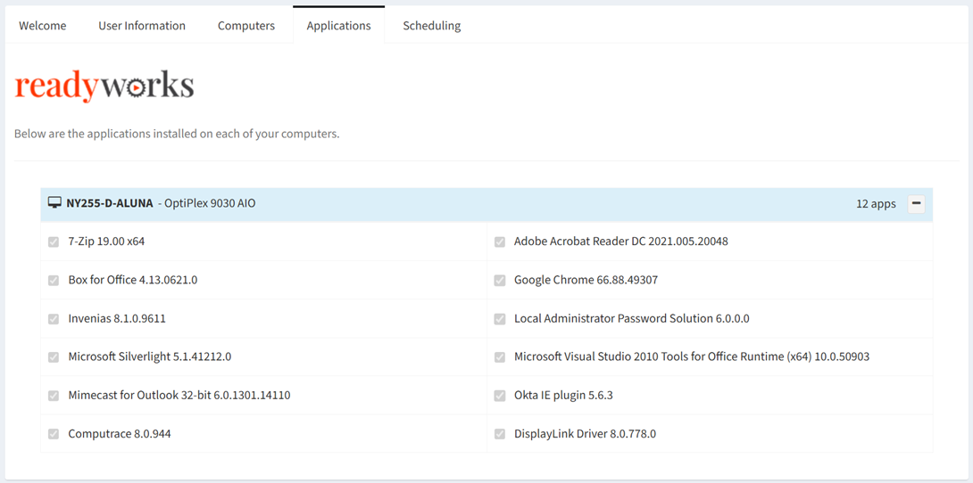The height and width of the screenshot is (483, 973).
Task: Toggle the Box for Office checkbox
Action: coord(54,280)
